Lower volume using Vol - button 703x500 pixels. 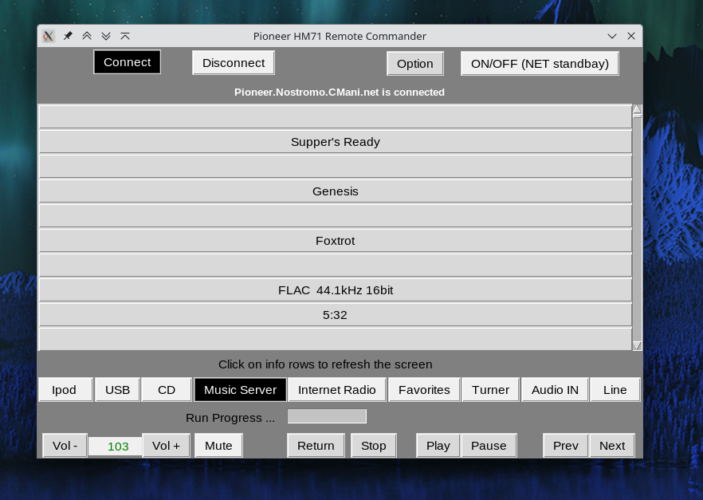(x=65, y=445)
